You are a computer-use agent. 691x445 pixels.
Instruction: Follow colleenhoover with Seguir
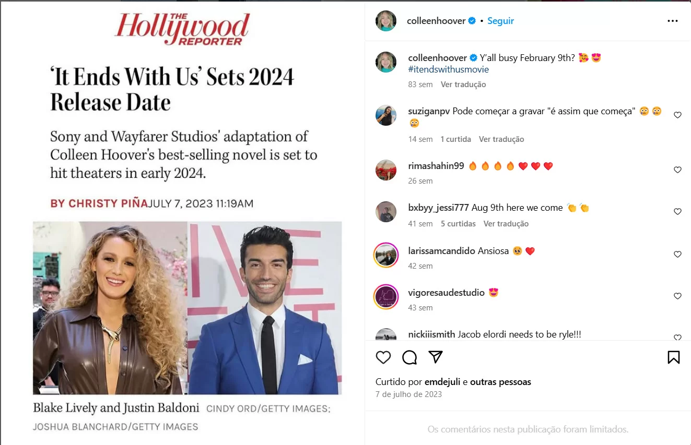click(500, 21)
